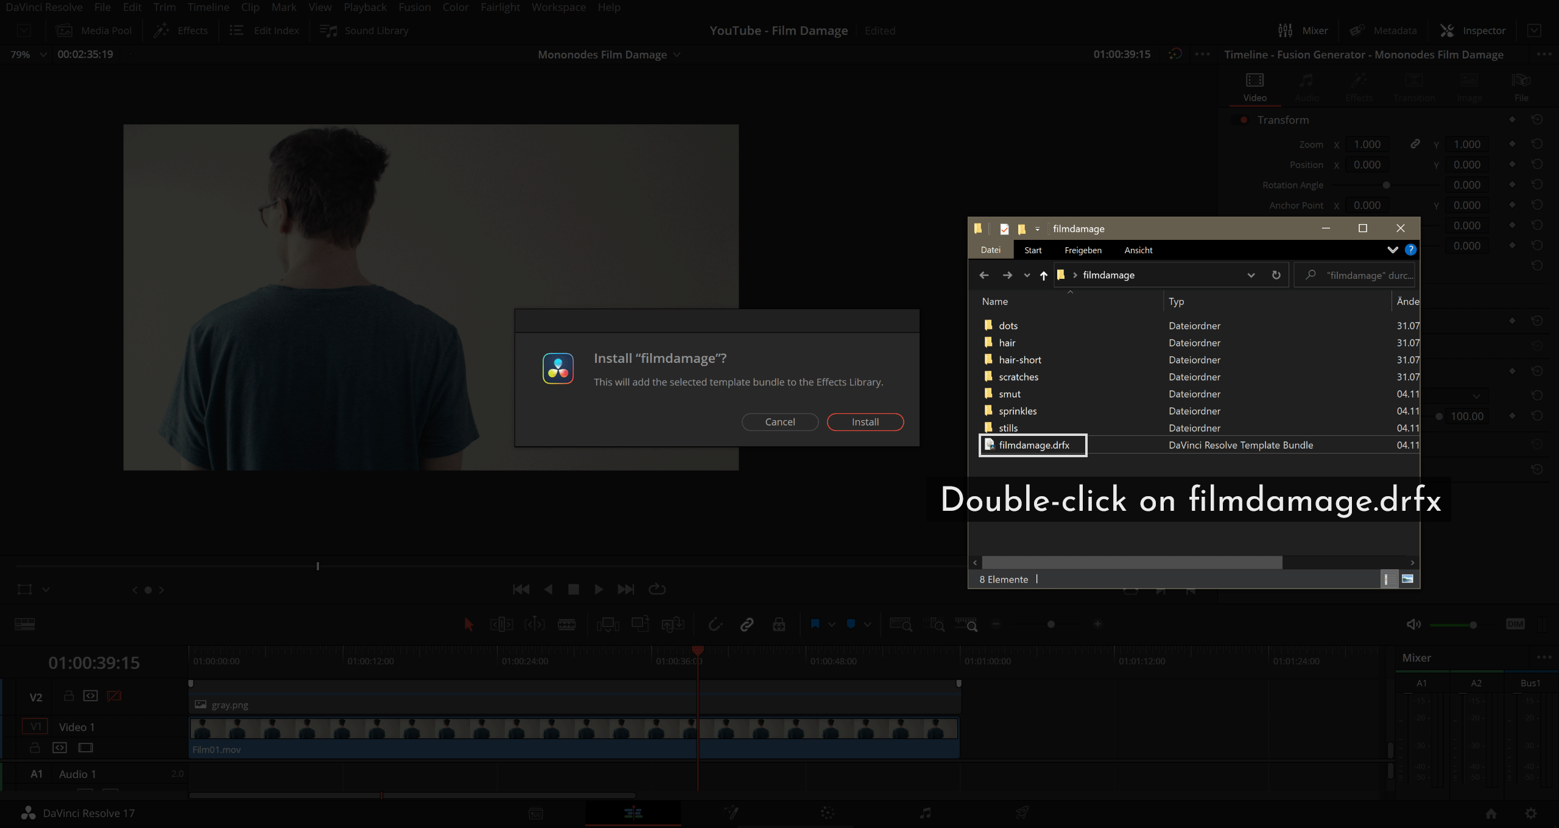Open Explorer help question mark
1559x828 pixels.
coord(1410,250)
